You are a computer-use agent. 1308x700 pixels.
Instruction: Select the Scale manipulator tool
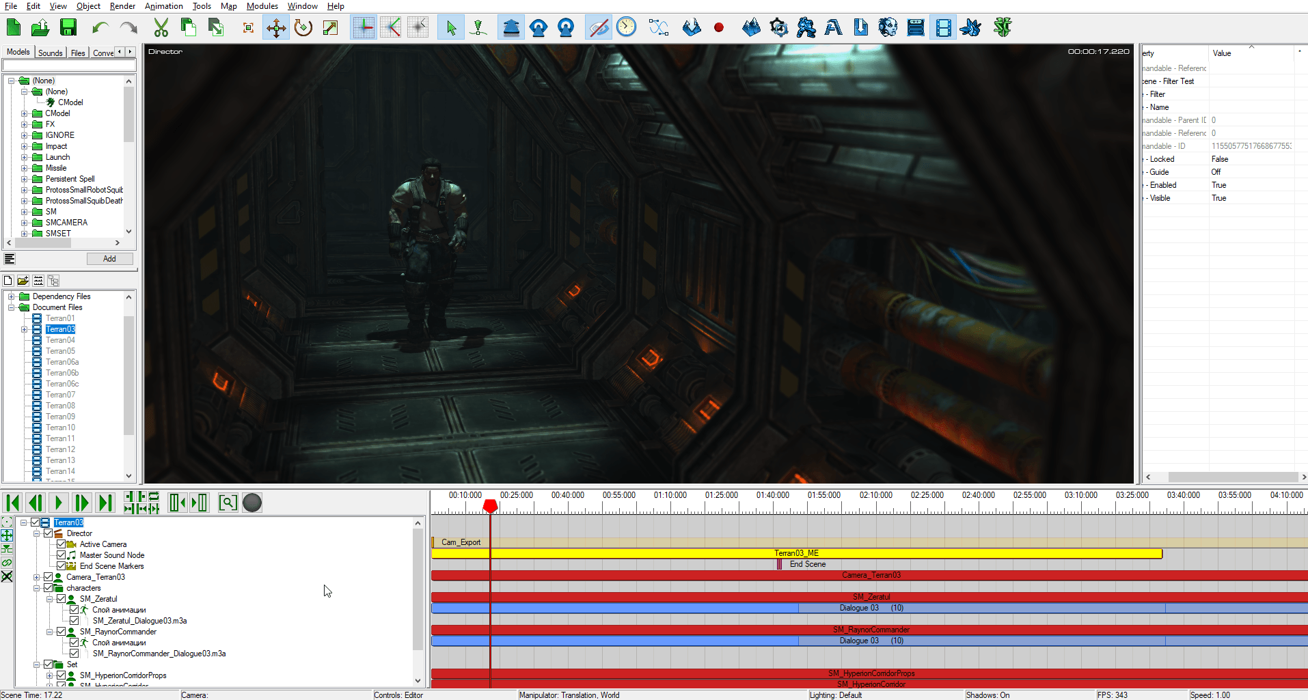(331, 27)
